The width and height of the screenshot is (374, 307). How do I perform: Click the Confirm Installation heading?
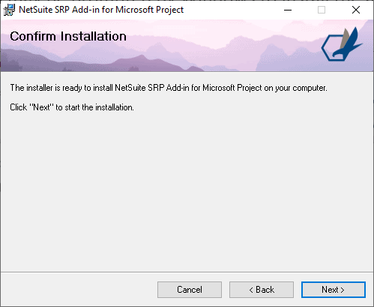click(x=68, y=36)
